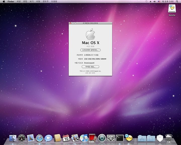Click the 2GB 1066 MHz DDR2 SDRAM text

click(95, 59)
